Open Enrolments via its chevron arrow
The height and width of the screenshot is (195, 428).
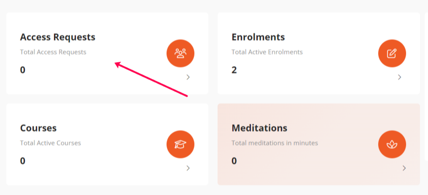(400, 77)
